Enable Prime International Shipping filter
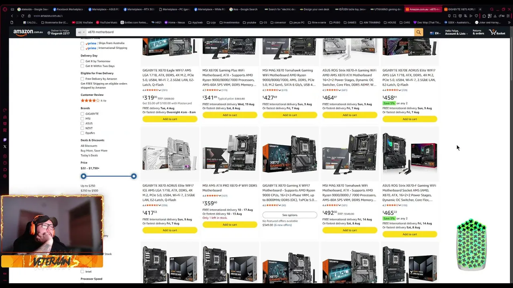 (x=82, y=48)
